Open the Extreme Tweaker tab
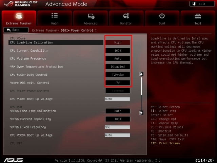217x163 pixels. click(19, 18)
